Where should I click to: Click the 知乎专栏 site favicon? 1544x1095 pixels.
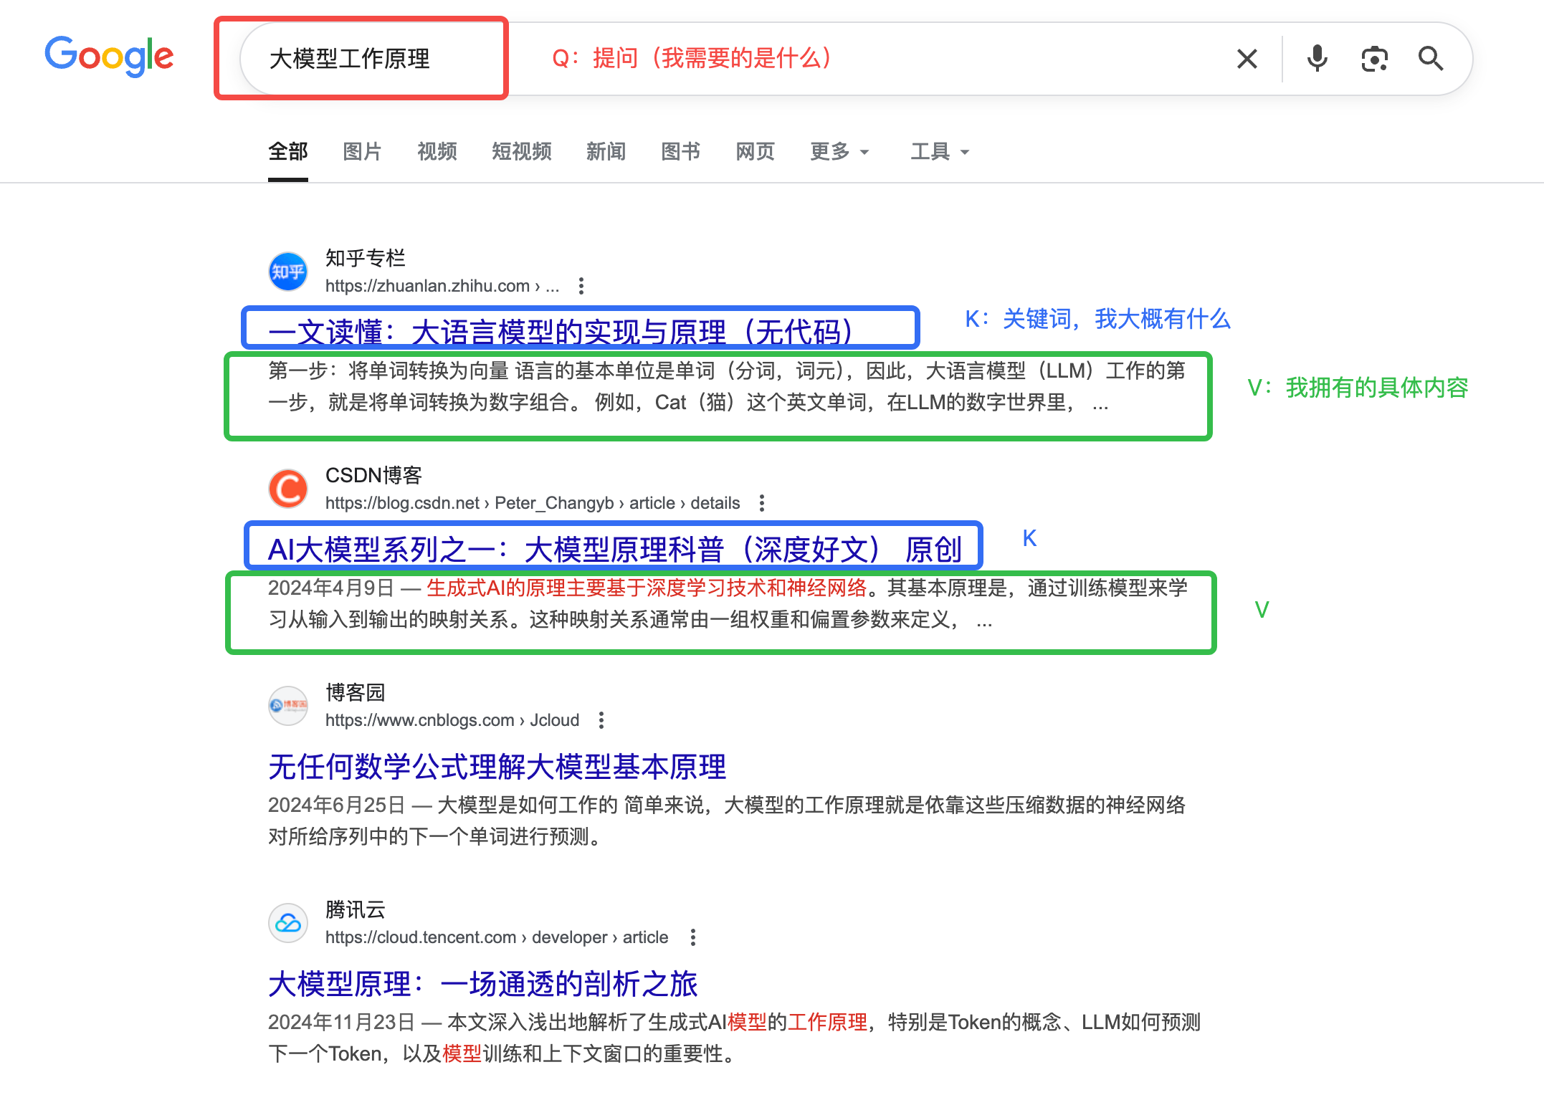[287, 272]
